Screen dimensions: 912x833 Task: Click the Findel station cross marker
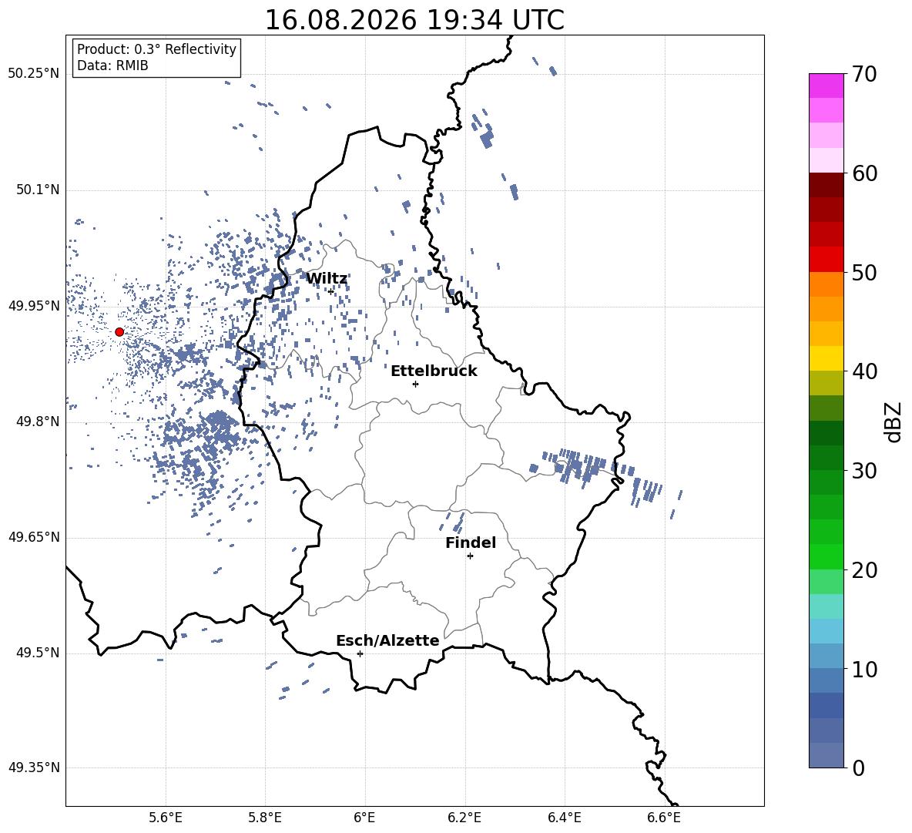(470, 556)
